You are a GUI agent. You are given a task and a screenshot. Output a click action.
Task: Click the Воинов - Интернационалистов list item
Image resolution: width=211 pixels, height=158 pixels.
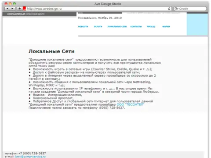coord(58,95)
